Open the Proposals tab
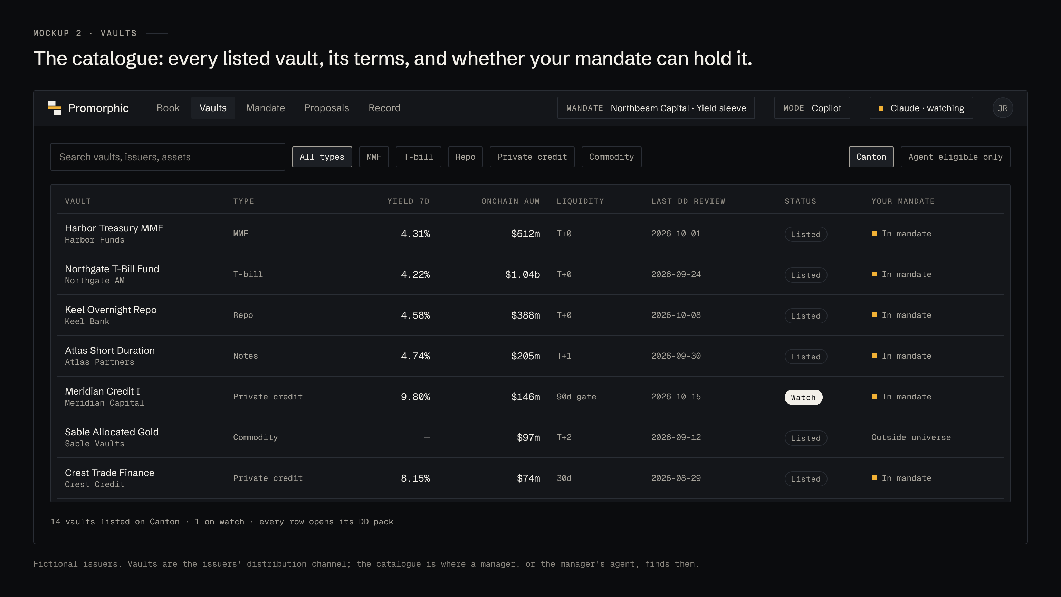Viewport: 1061px width, 597px height. pyautogui.click(x=327, y=108)
